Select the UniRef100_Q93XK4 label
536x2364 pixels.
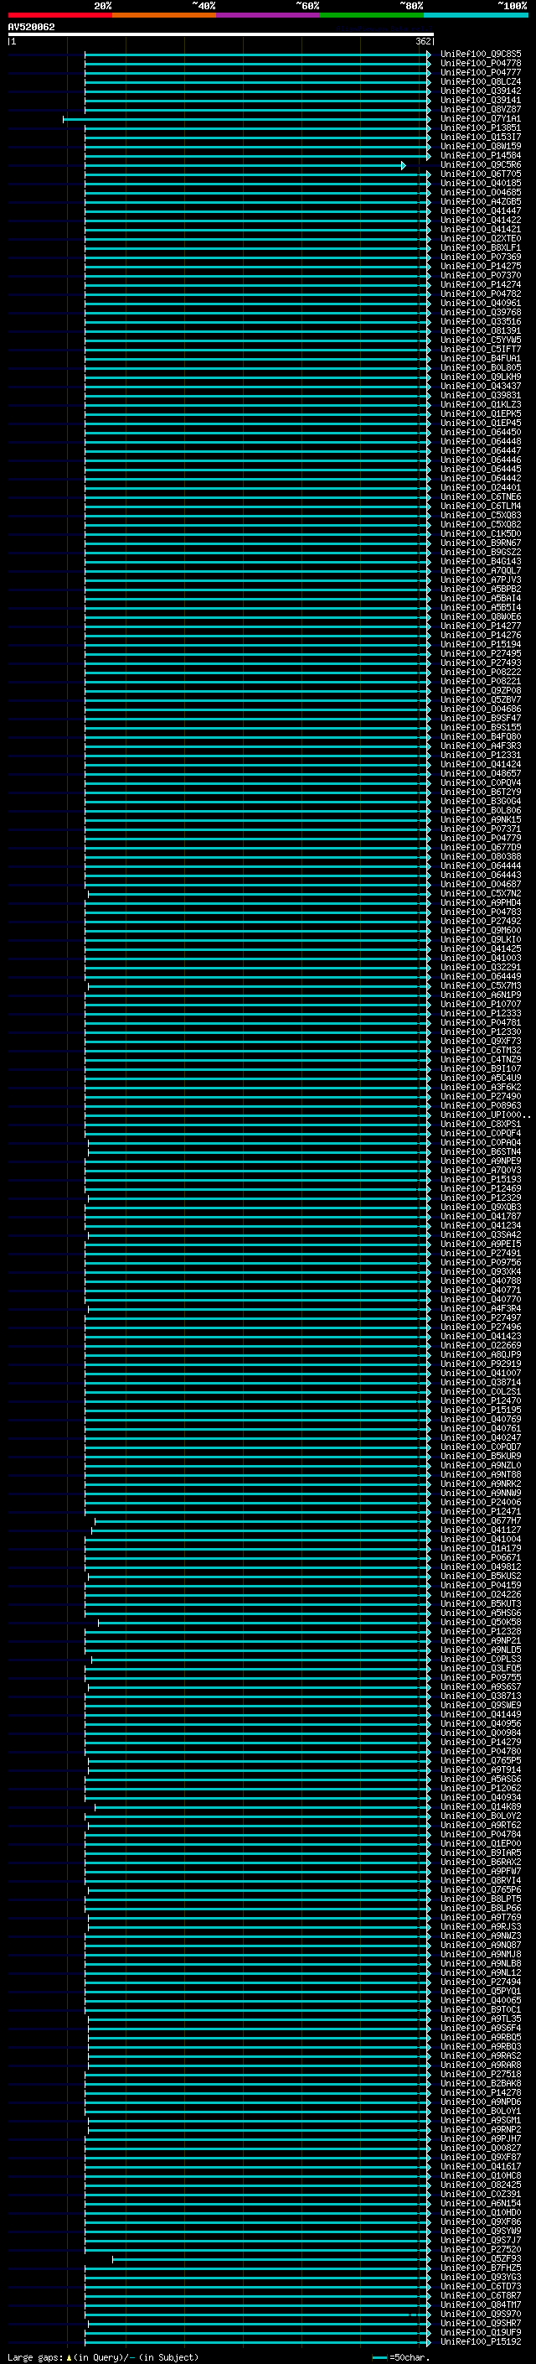(480, 1272)
